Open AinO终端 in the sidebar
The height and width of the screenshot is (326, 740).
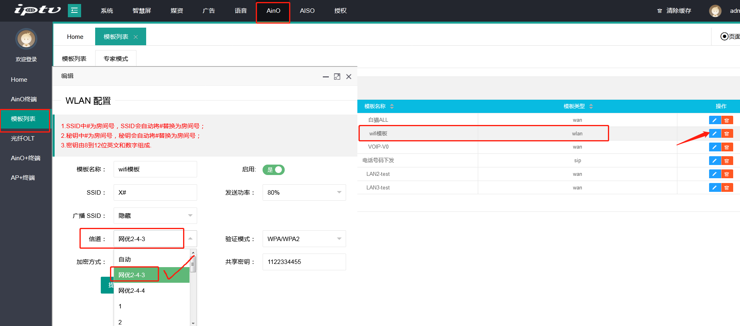point(24,99)
